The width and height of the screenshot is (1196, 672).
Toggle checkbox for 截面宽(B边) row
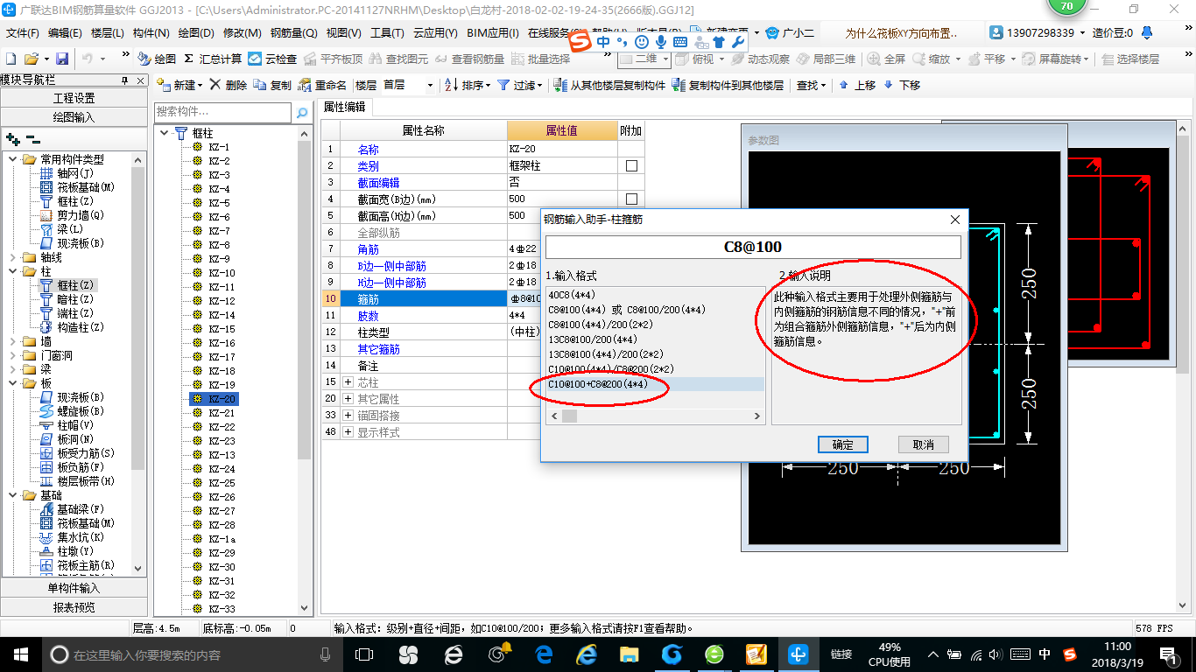tap(631, 199)
